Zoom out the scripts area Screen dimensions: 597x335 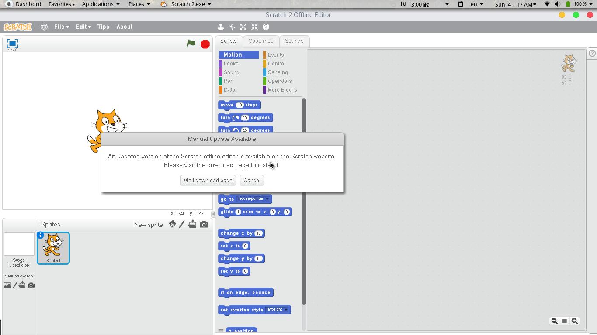[554, 321]
